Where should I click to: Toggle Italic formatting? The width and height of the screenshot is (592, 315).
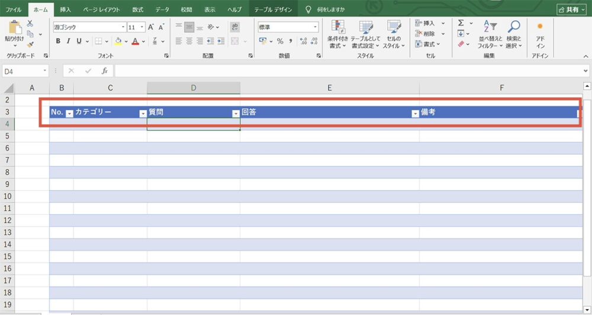pos(68,41)
